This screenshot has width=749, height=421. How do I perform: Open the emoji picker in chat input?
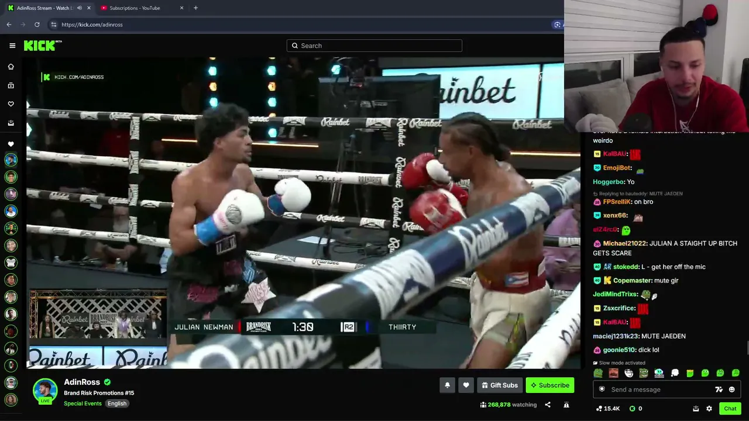[732, 389]
